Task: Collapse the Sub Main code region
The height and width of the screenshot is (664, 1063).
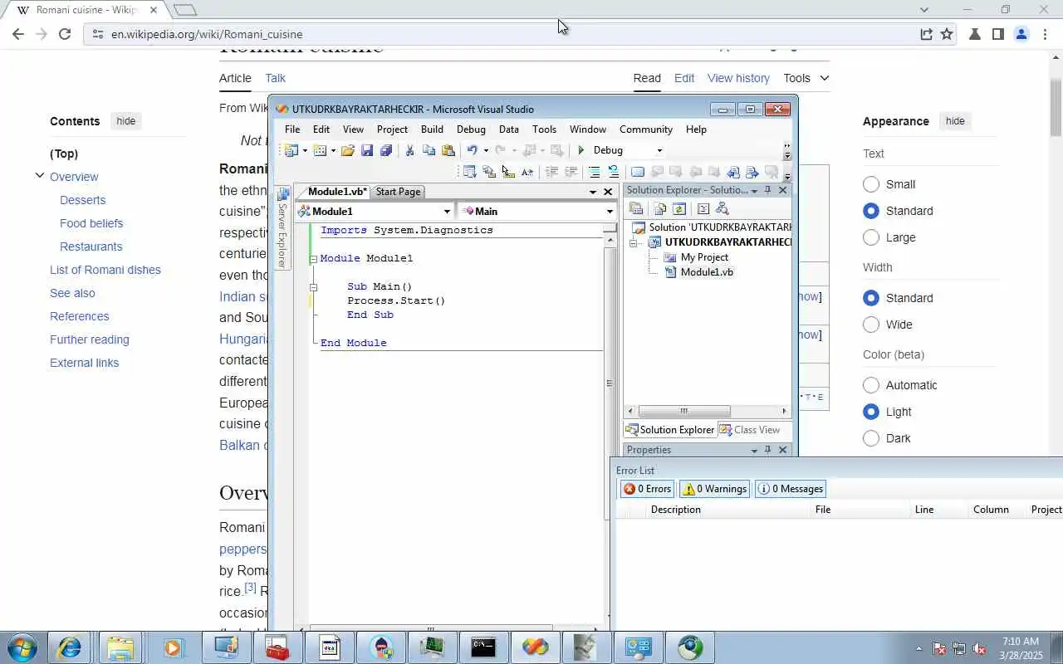Action: 313,287
